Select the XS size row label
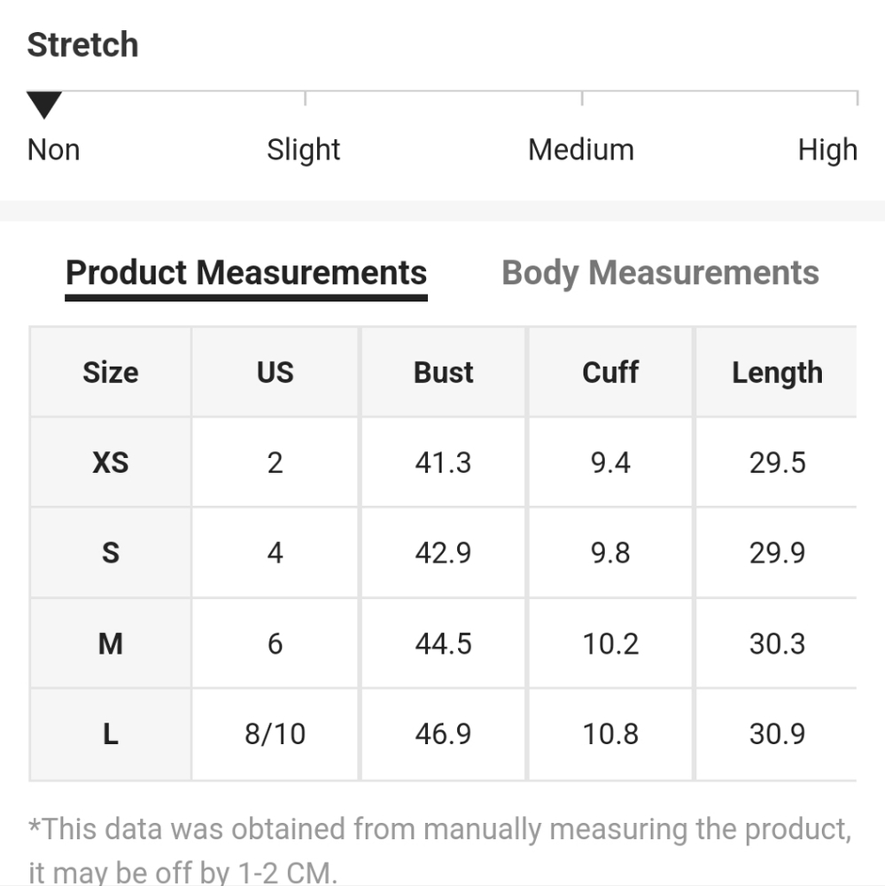 111,462
